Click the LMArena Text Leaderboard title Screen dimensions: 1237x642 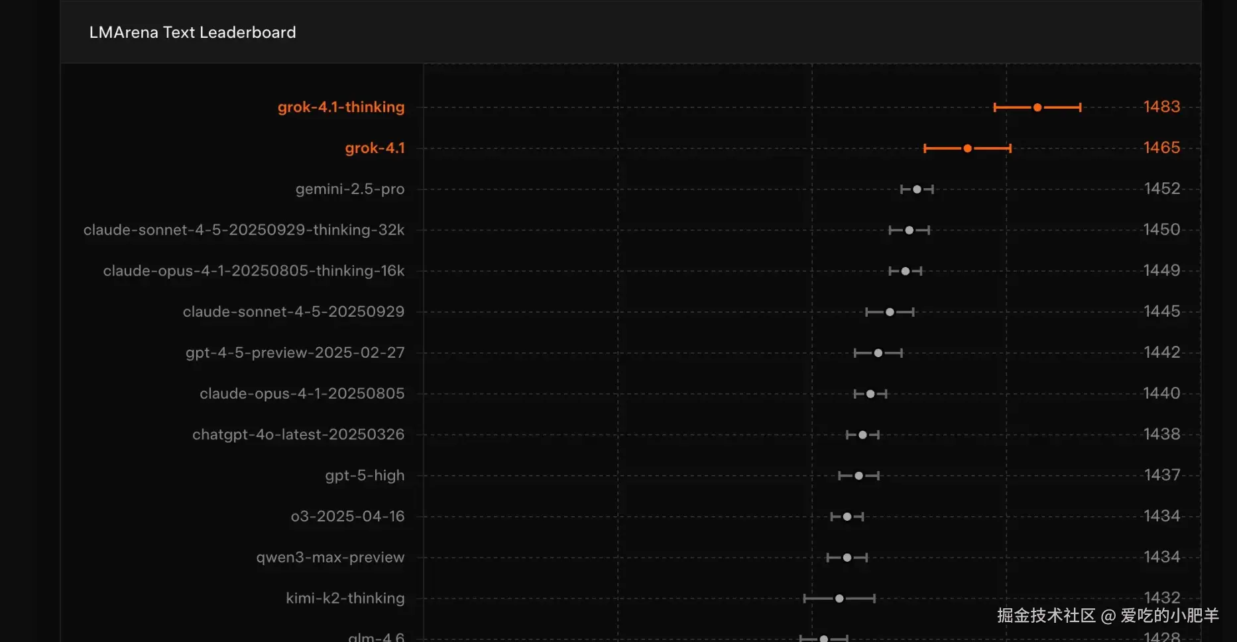coord(192,32)
